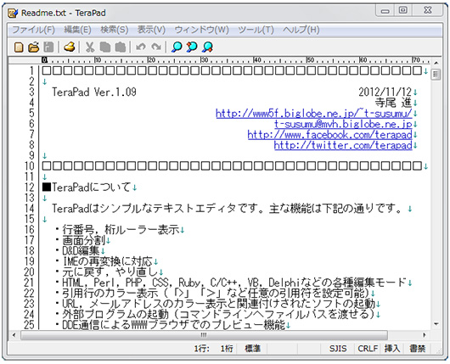Click the Redo arrow icon
This screenshot has height=364, width=450.
pyautogui.click(x=156, y=47)
